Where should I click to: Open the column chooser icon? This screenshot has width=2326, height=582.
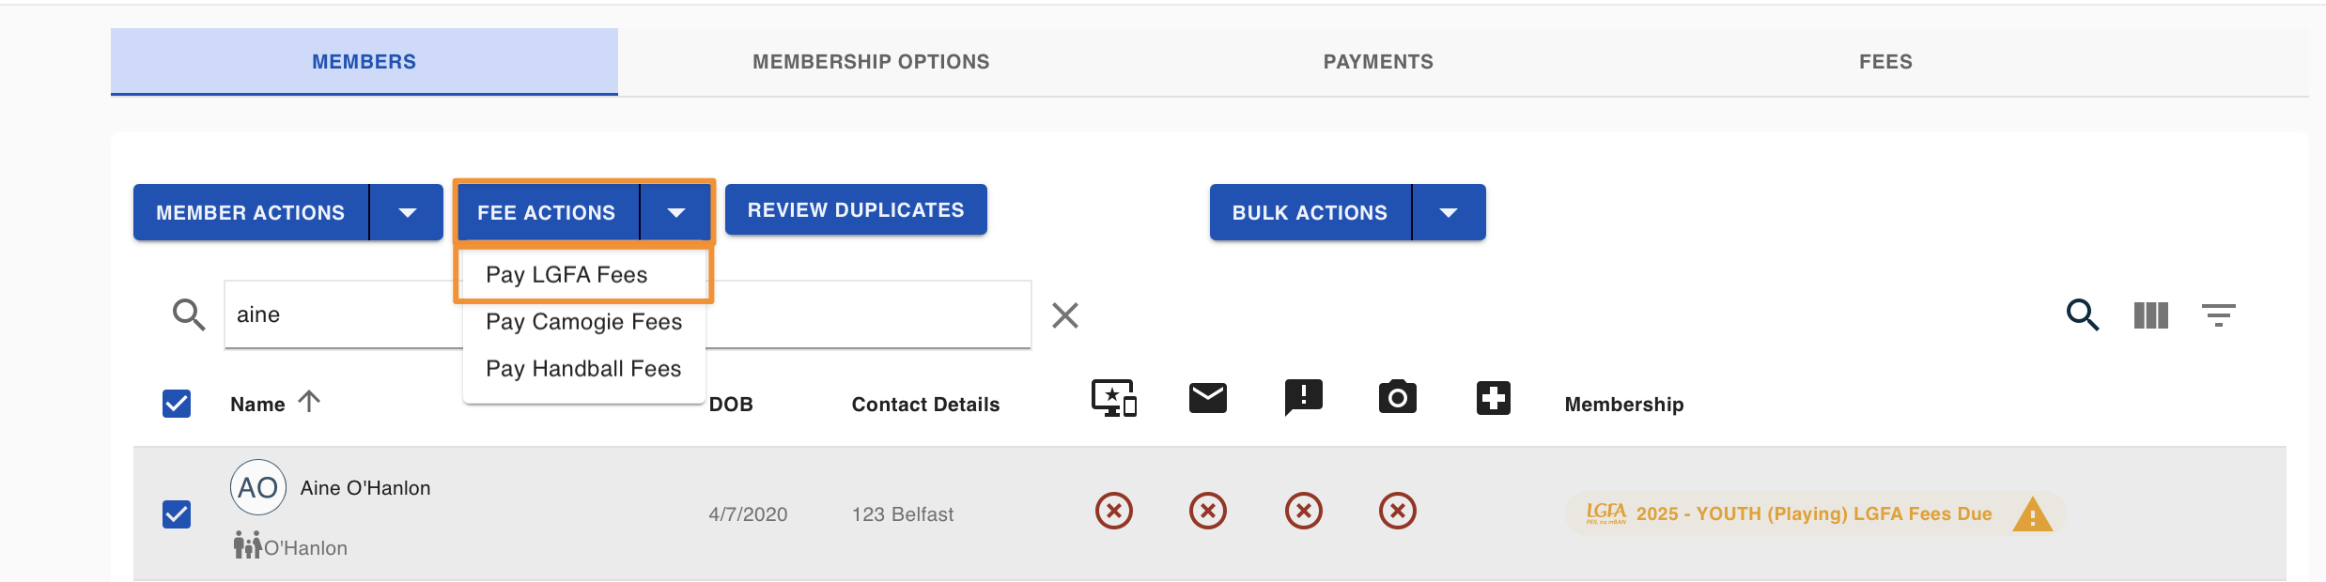pos(2151,315)
